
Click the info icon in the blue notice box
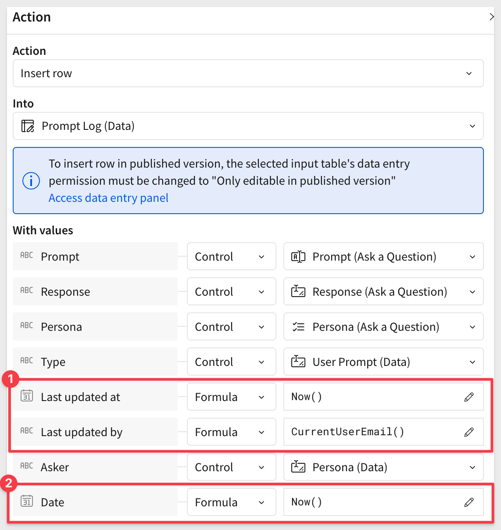pos(31,181)
